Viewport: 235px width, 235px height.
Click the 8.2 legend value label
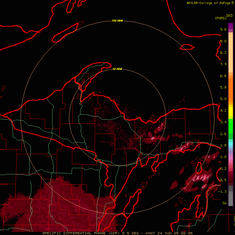223,52
